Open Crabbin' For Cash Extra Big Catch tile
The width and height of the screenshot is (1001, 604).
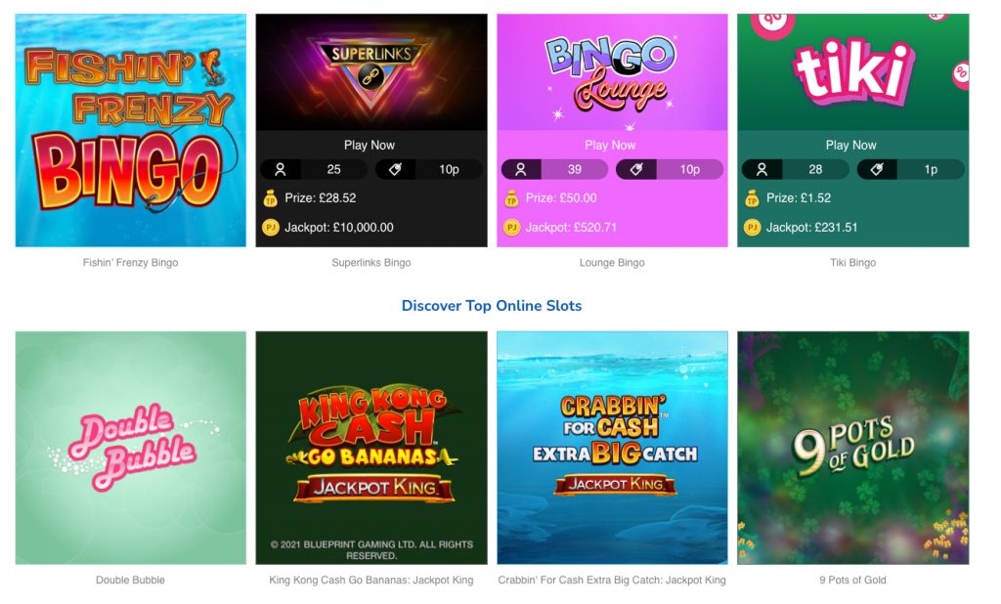click(612, 448)
